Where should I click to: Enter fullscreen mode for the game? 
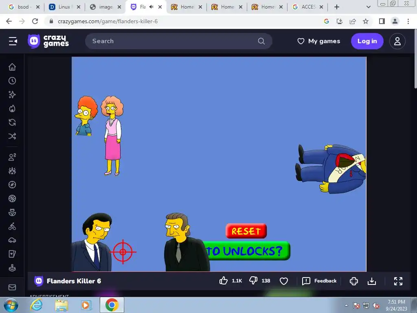pos(398,281)
